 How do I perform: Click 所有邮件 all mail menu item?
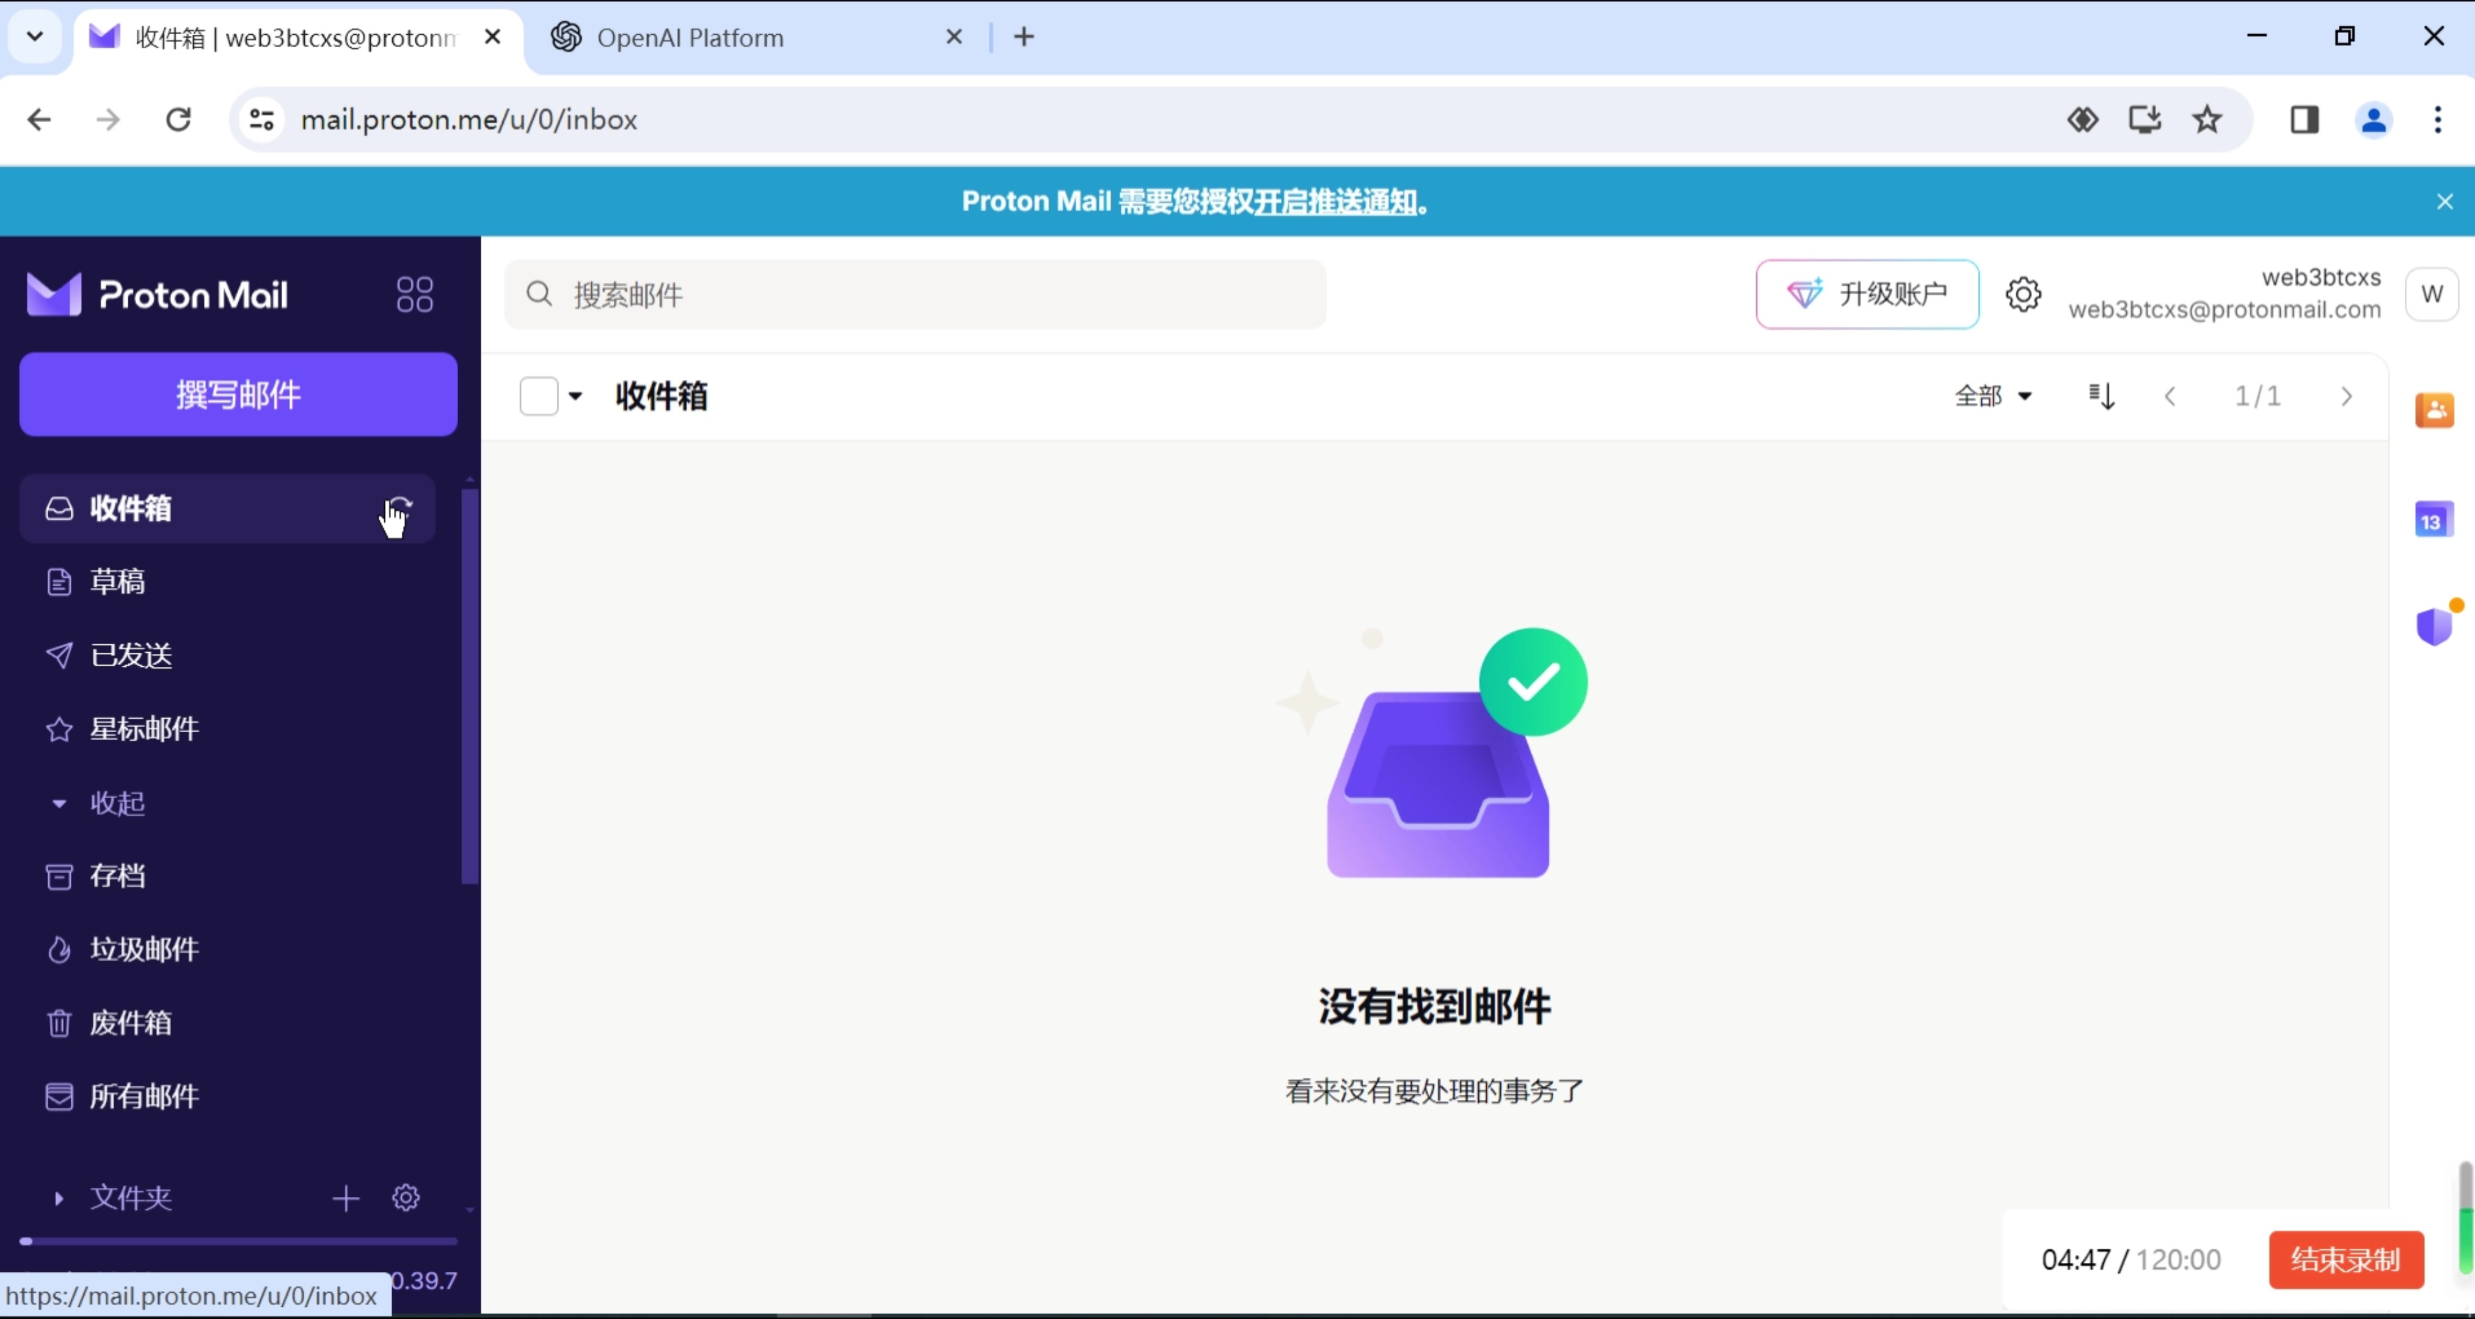[x=144, y=1097]
